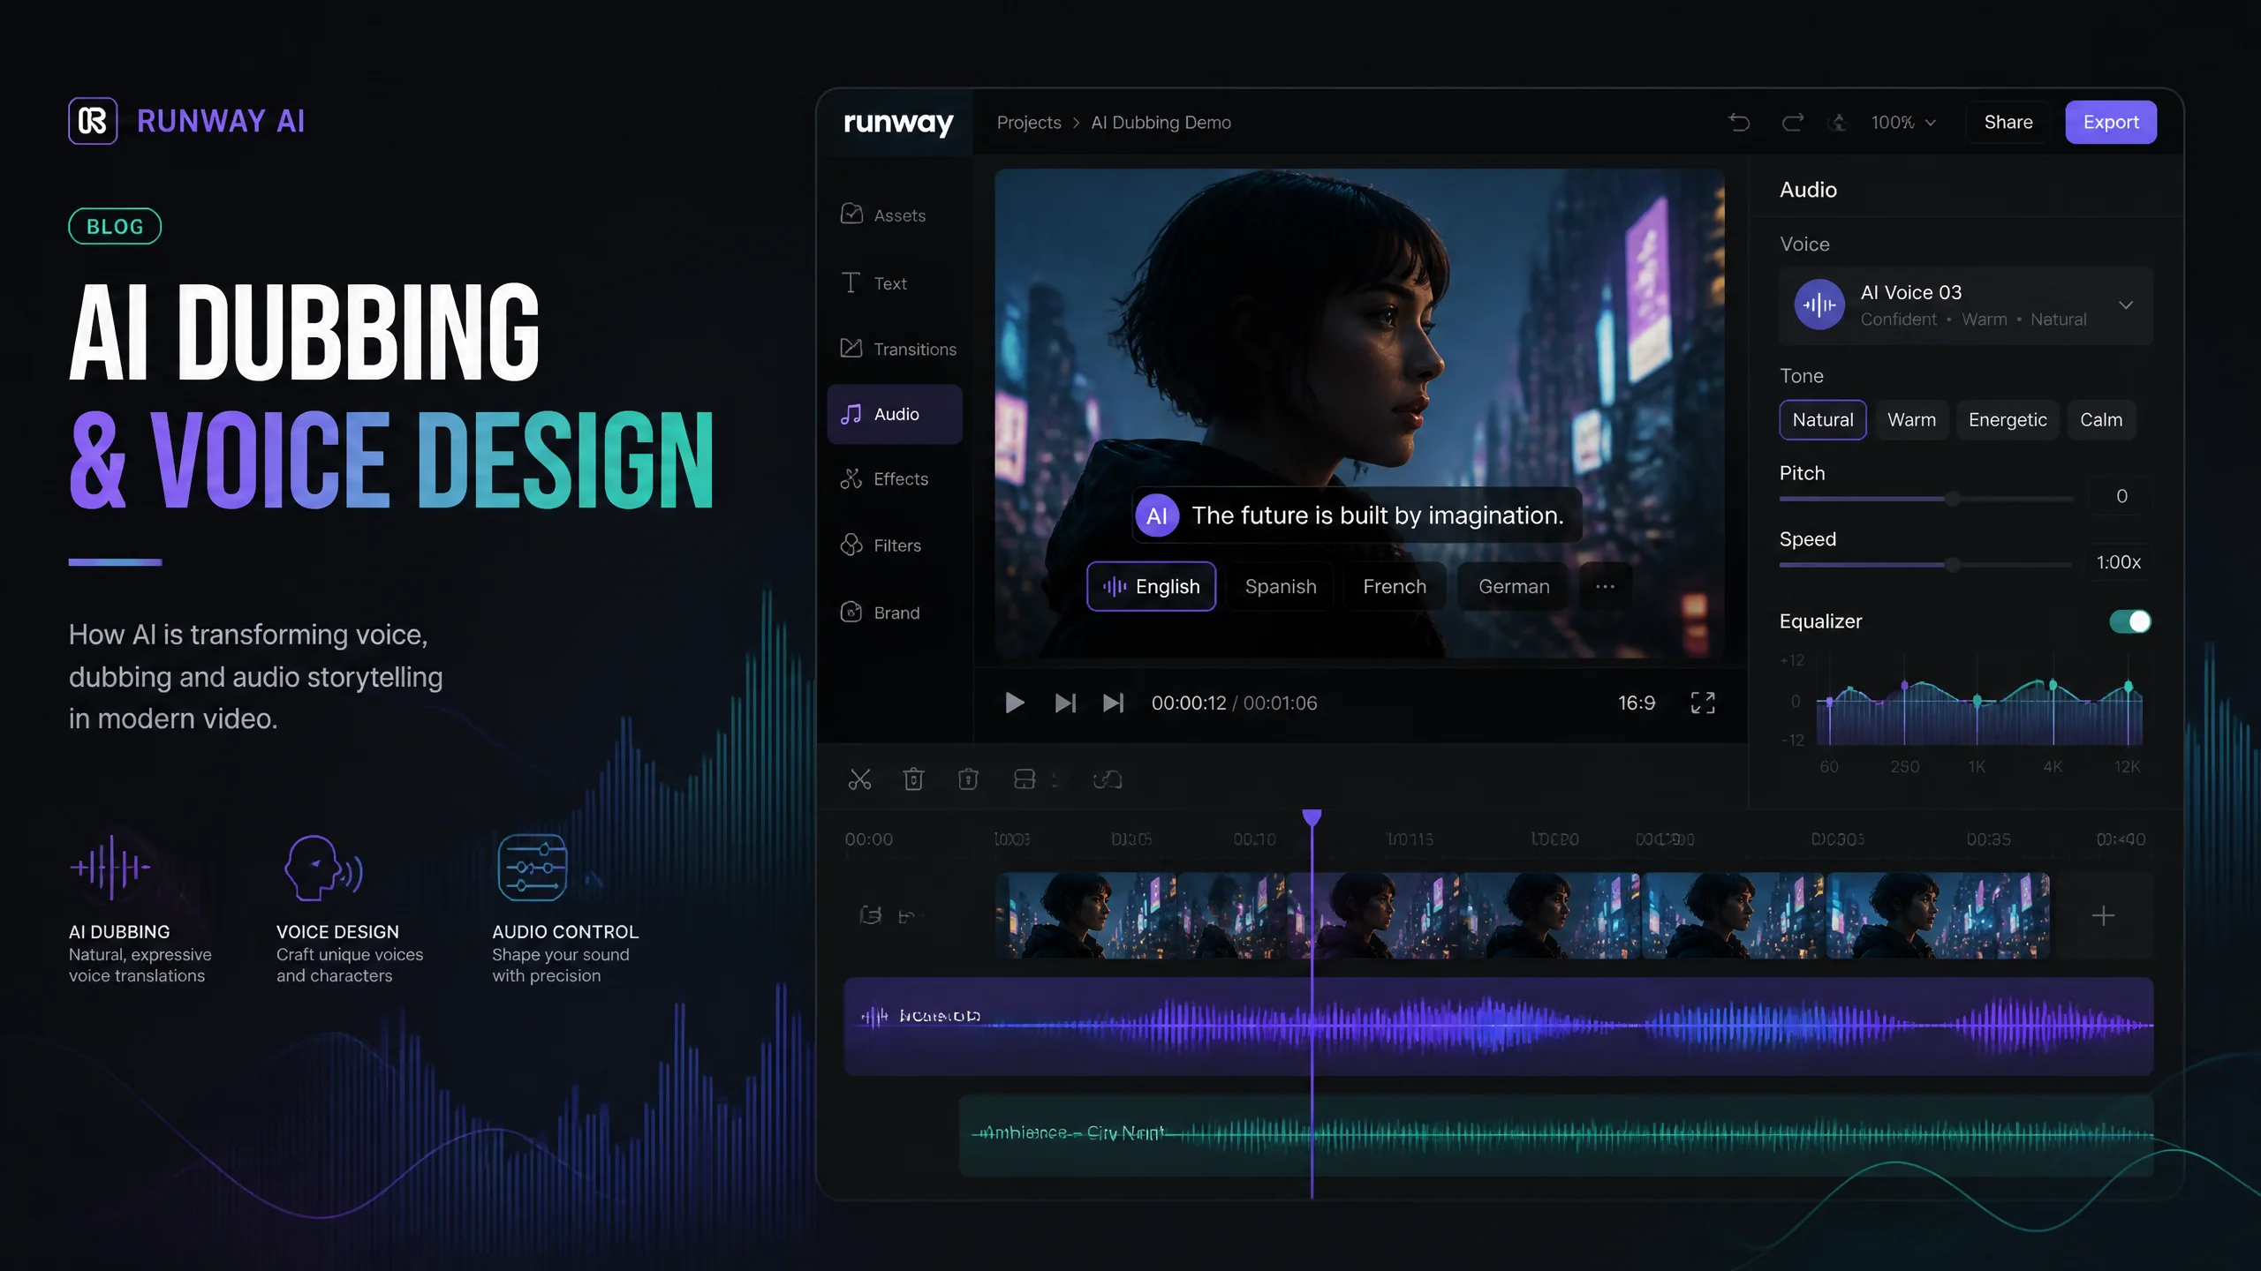Open the 16:9 aspect ratio selector
The width and height of the screenshot is (2261, 1271).
tap(1637, 703)
